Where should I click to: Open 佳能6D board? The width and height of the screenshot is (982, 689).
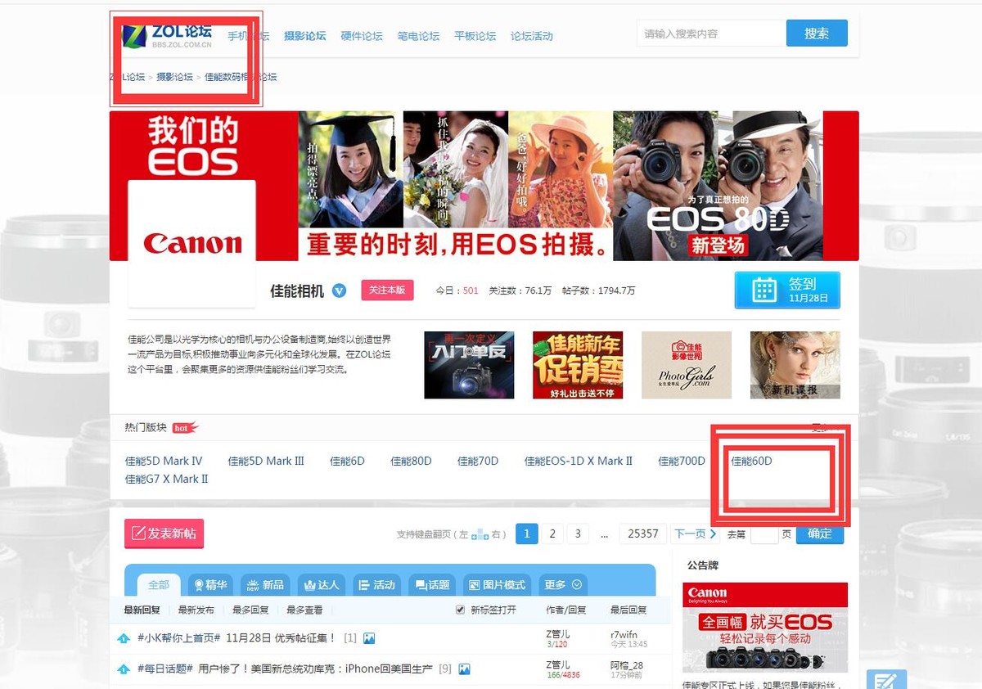(347, 461)
